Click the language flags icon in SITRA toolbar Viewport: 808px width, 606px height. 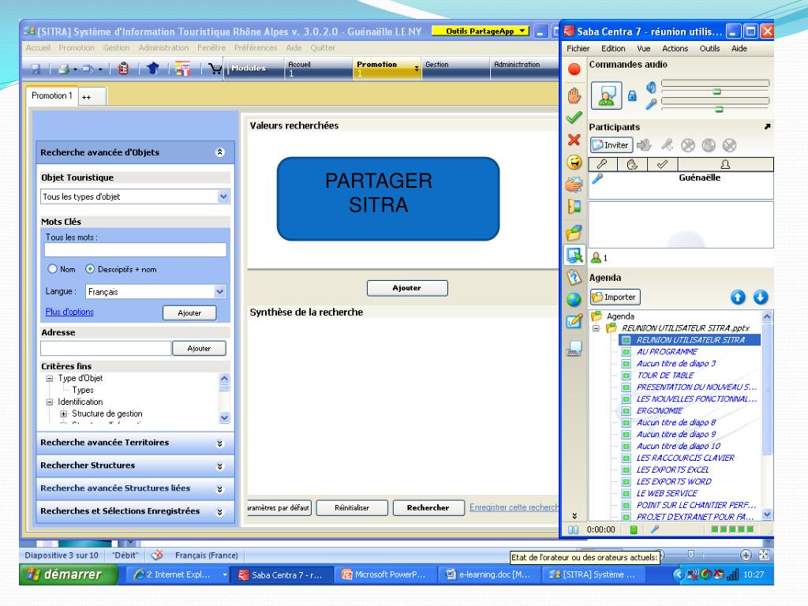coord(182,68)
